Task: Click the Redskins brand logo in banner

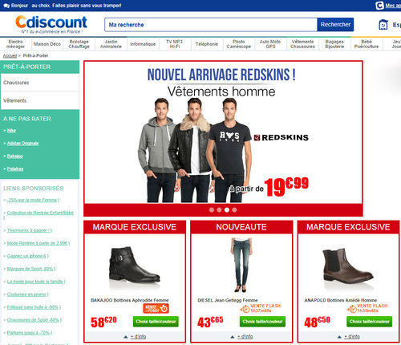Action: (x=282, y=137)
